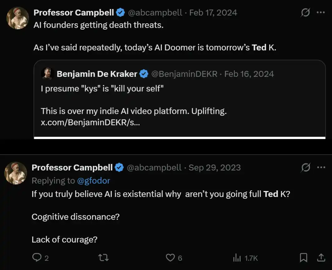Open the quoted tweet's Feb 16, 2024 date
Viewport: 332px width, 270px height.
[x=249, y=74]
